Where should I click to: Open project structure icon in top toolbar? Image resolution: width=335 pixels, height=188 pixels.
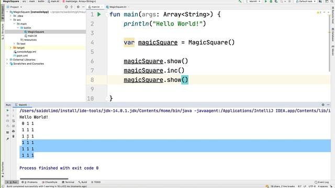(320, 1)
